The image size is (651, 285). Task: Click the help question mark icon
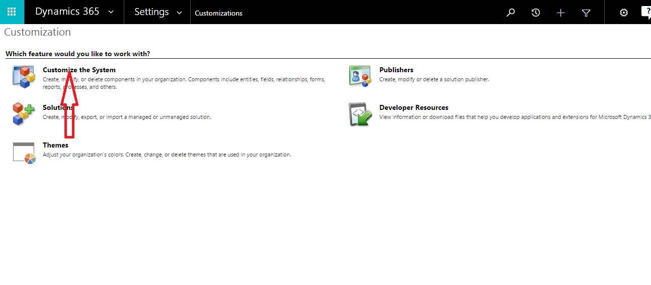pos(646,12)
